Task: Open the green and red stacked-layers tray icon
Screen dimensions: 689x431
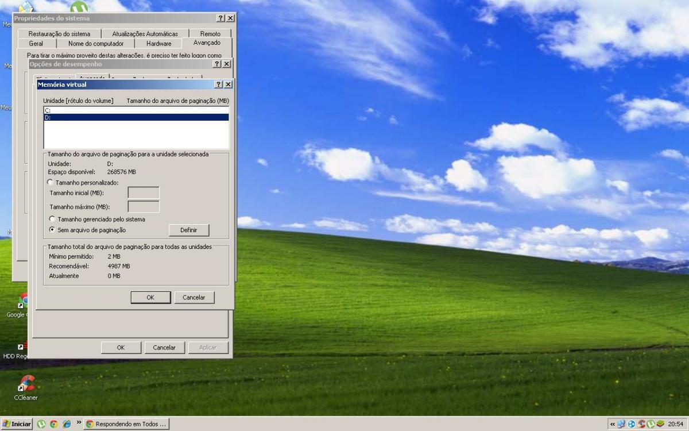Action: [x=660, y=424]
